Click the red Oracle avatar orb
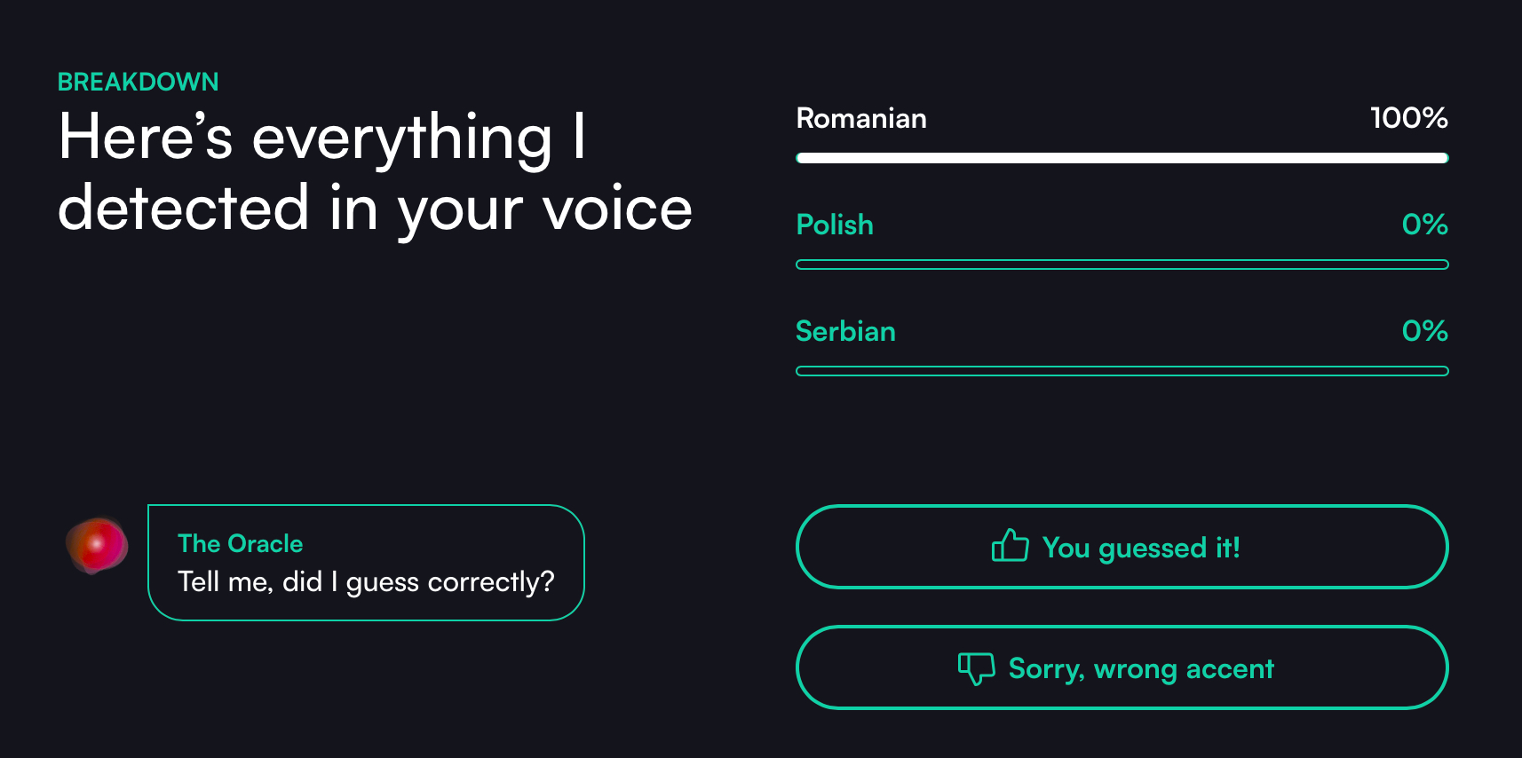1522x758 pixels. (x=97, y=545)
